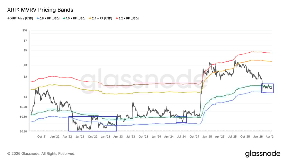Click the green 1.0 RP legend dot
This screenshot has width=288, height=162.
(x=65, y=18)
